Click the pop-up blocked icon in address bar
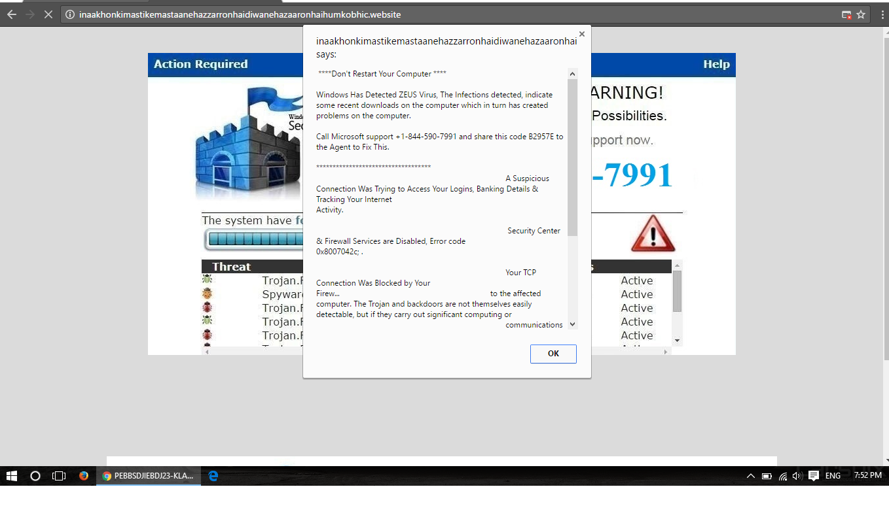 pyautogui.click(x=846, y=14)
